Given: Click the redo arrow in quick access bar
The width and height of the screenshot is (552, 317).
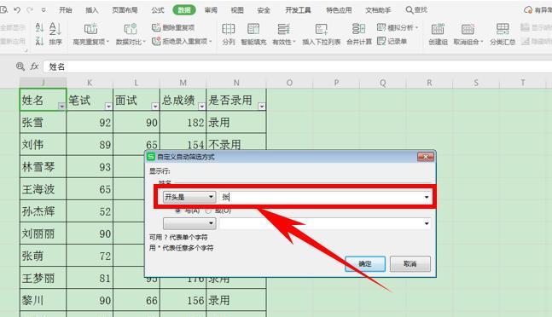Looking at the screenshot, I should [30, 10].
